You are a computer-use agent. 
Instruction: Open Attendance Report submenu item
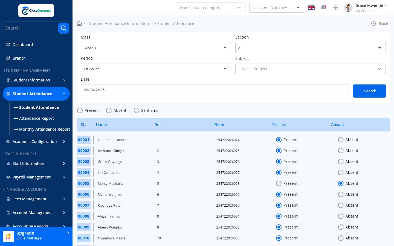pos(36,118)
